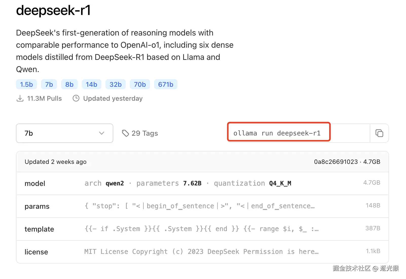The width and height of the screenshot is (406, 279).
Task: Pick the 32b size tag
Action: coord(115,84)
